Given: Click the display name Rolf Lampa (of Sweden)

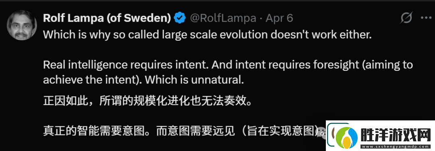Looking at the screenshot, I should pos(107,18).
